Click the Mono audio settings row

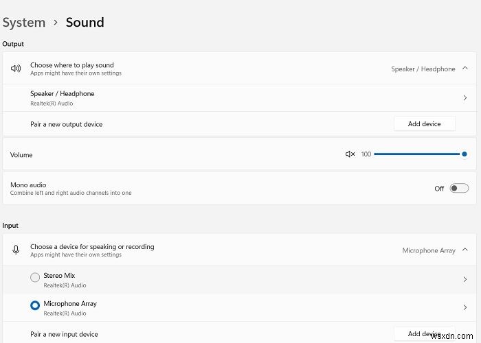click(206, 189)
